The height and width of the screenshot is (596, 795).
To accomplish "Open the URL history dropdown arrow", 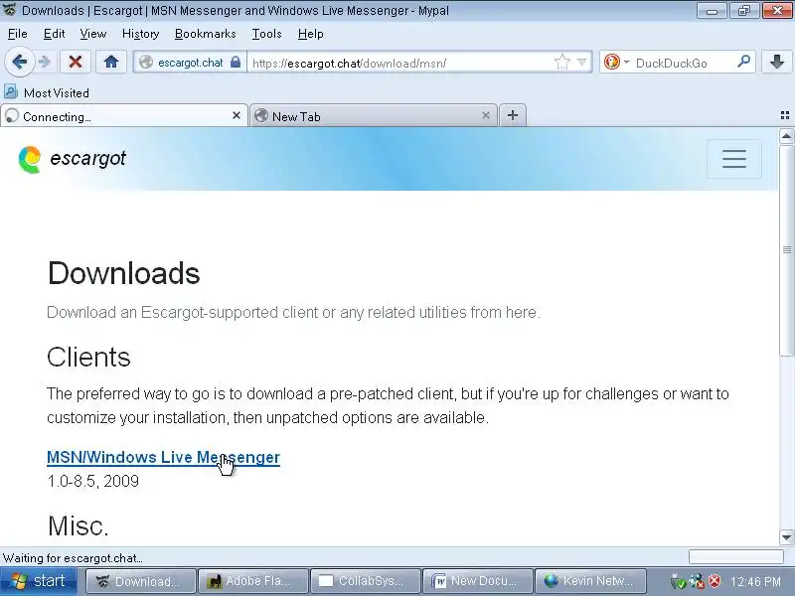I will [582, 63].
